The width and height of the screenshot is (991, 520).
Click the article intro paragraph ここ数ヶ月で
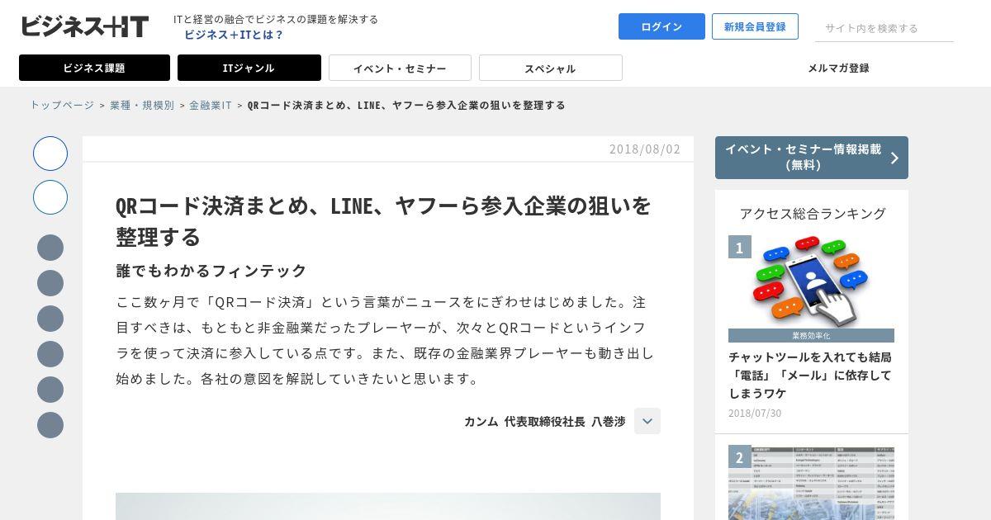coord(385,340)
